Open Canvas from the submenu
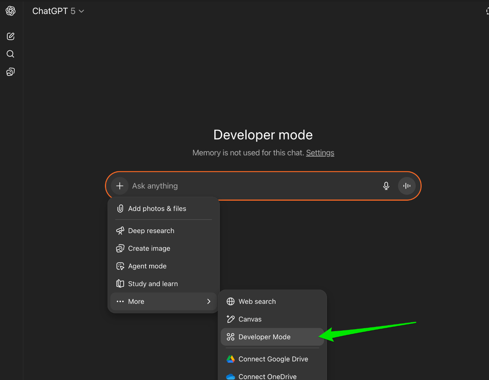This screenshot has height=380, width=489. click(x=250, y=319)
